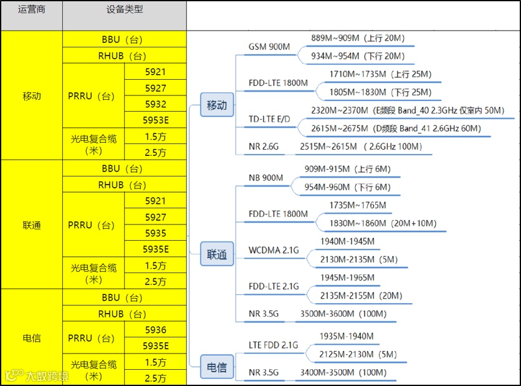The width and height of the screenshot is (521, 386).
Task: Click the 1945M-1965M frequency entry
Action: tap(347, 277)
